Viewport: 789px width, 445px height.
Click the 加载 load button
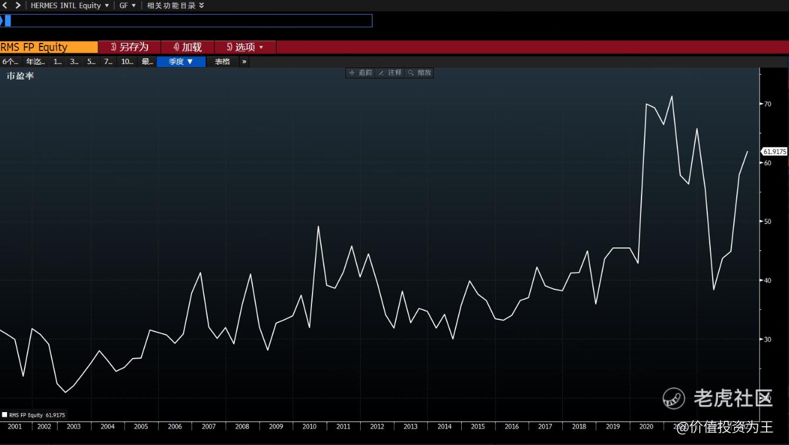point(187,47)
